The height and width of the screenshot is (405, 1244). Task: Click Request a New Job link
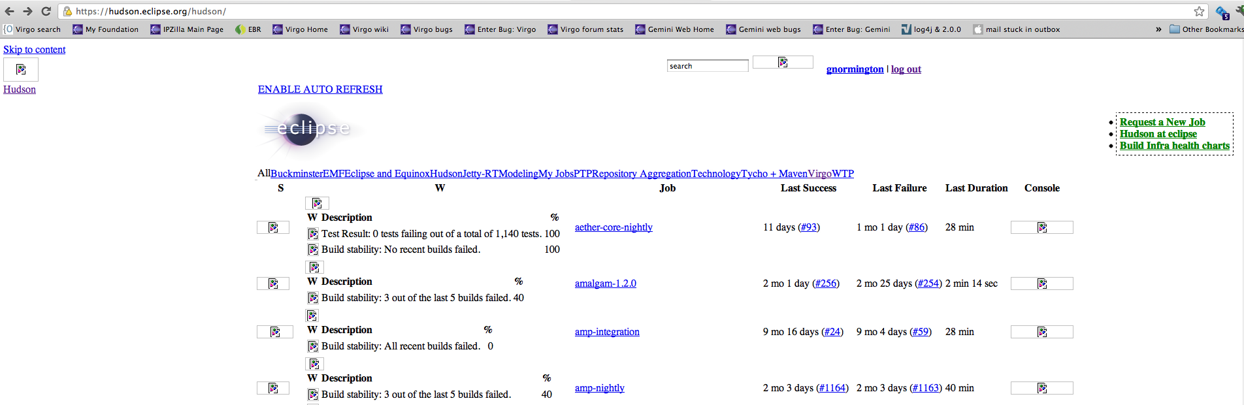tap(1162, 122)
